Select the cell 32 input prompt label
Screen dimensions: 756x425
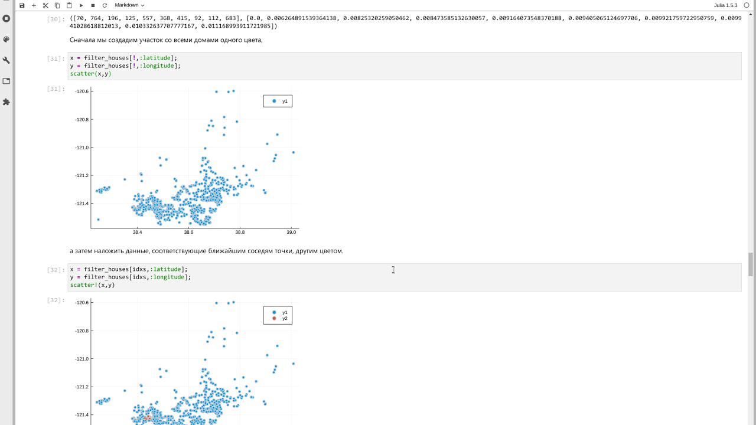click(x=56, y=270)
